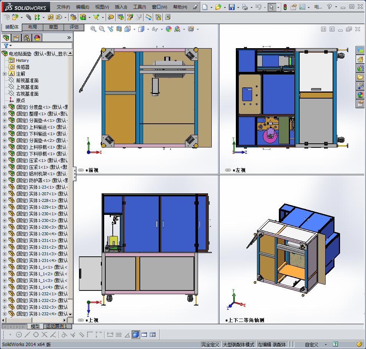The image size is (366, 349).
Task: Open the DisplayManager panel icon
Action: pos(37,38)
